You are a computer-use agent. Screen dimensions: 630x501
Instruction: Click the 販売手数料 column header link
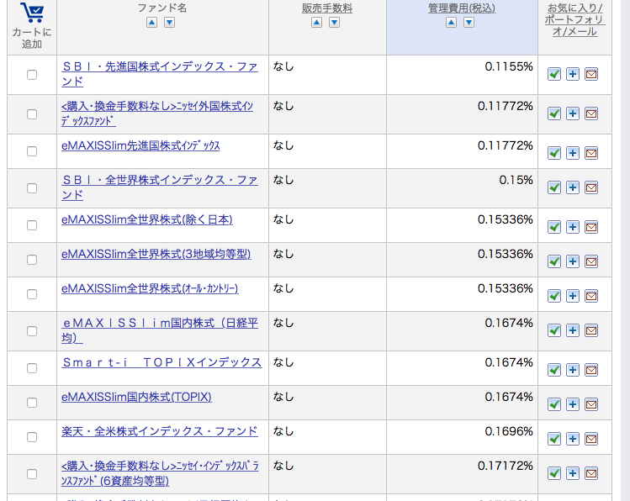tap(327, 8)
